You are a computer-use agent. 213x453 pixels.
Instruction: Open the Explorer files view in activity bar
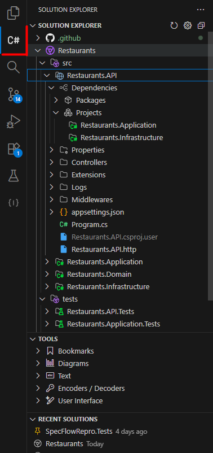[14, 13]
